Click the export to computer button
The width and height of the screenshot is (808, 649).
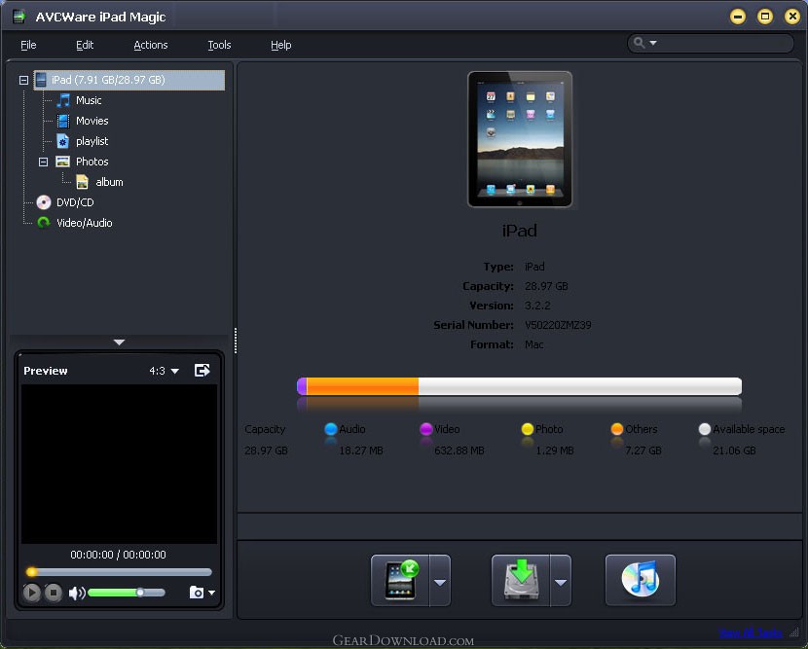click(521, 581)
